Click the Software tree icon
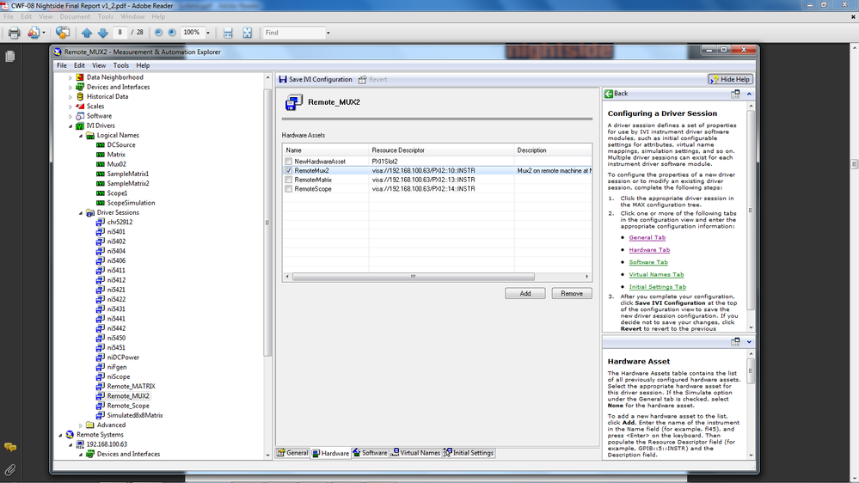The width and height of the screenshot is (859, 483). coord(80,116)
